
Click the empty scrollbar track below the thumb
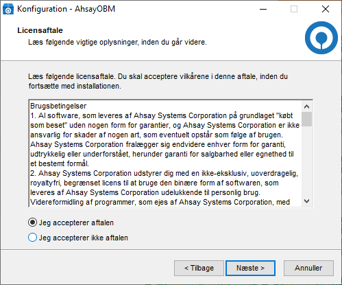[306, 161]
